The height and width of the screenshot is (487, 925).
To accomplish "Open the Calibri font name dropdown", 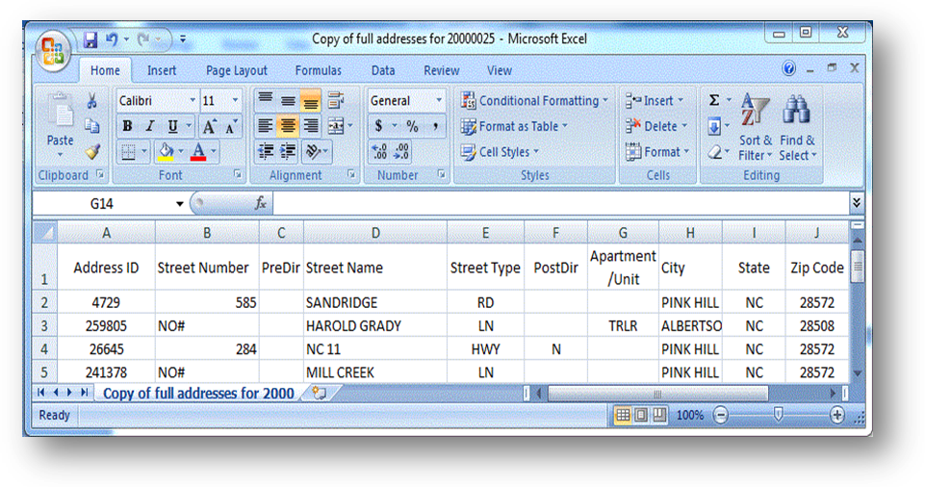I will pyautogui.click(x=193, y=101).
